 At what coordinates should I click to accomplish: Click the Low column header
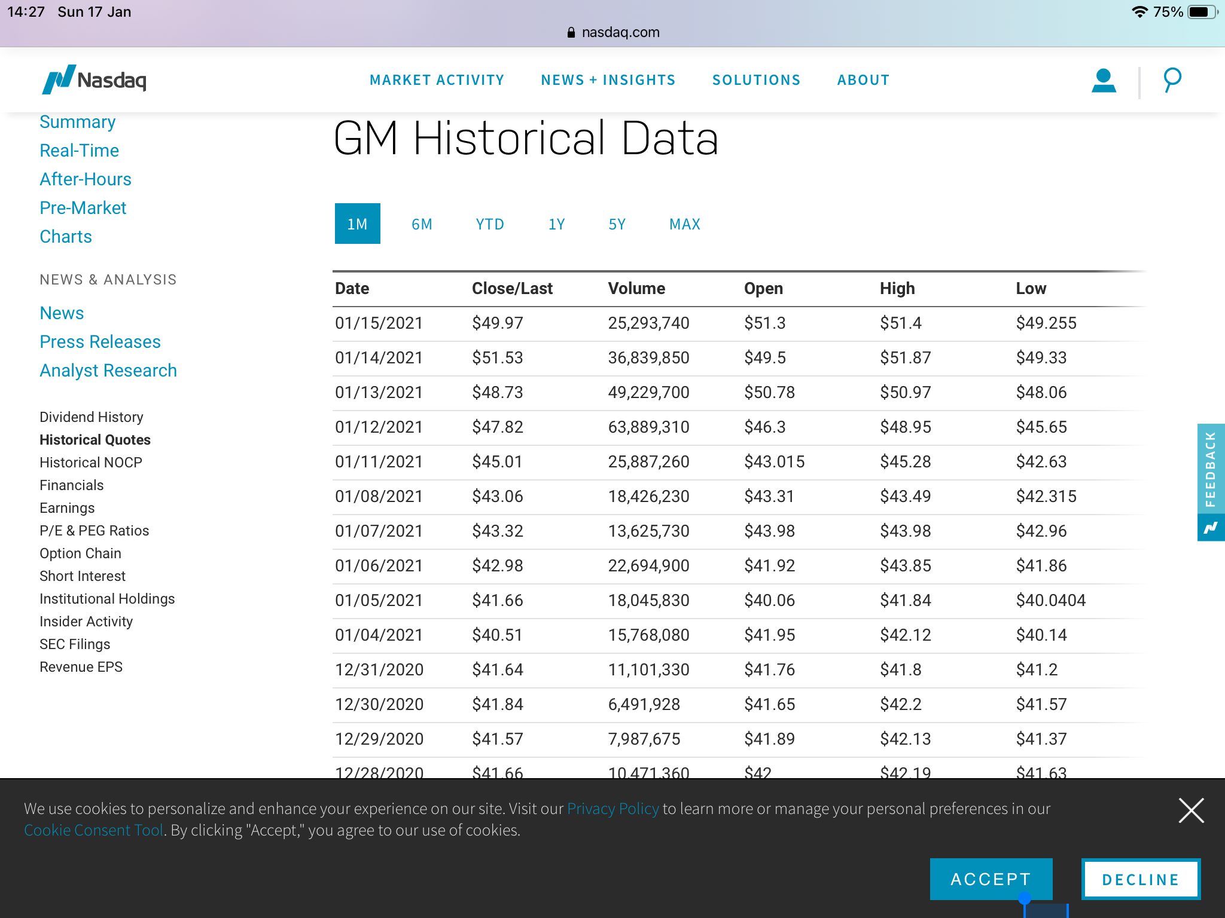click(x=1031, y=289)
